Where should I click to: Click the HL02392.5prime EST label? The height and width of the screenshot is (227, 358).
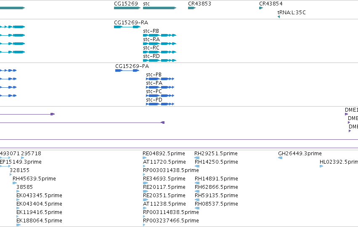tap(339, 162)
